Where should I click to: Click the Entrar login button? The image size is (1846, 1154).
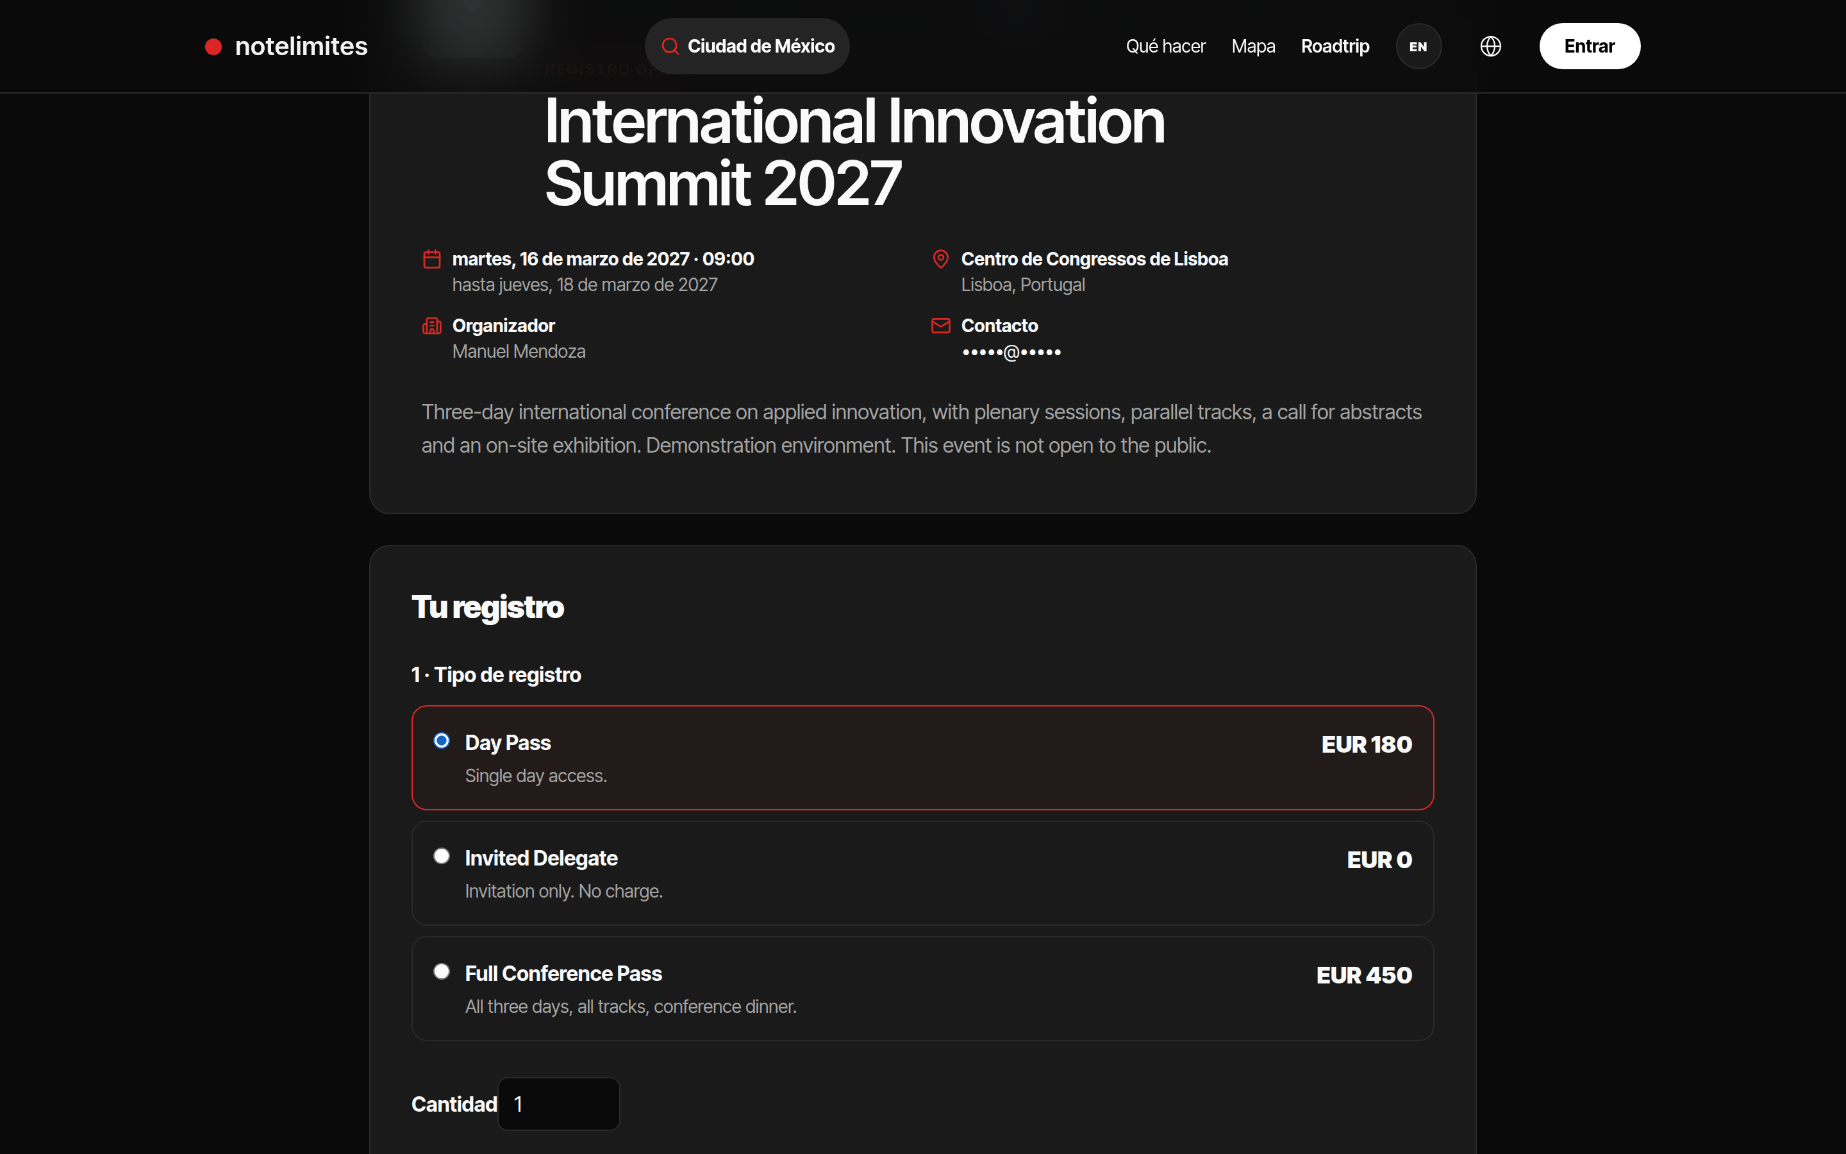pos(1589,47)
